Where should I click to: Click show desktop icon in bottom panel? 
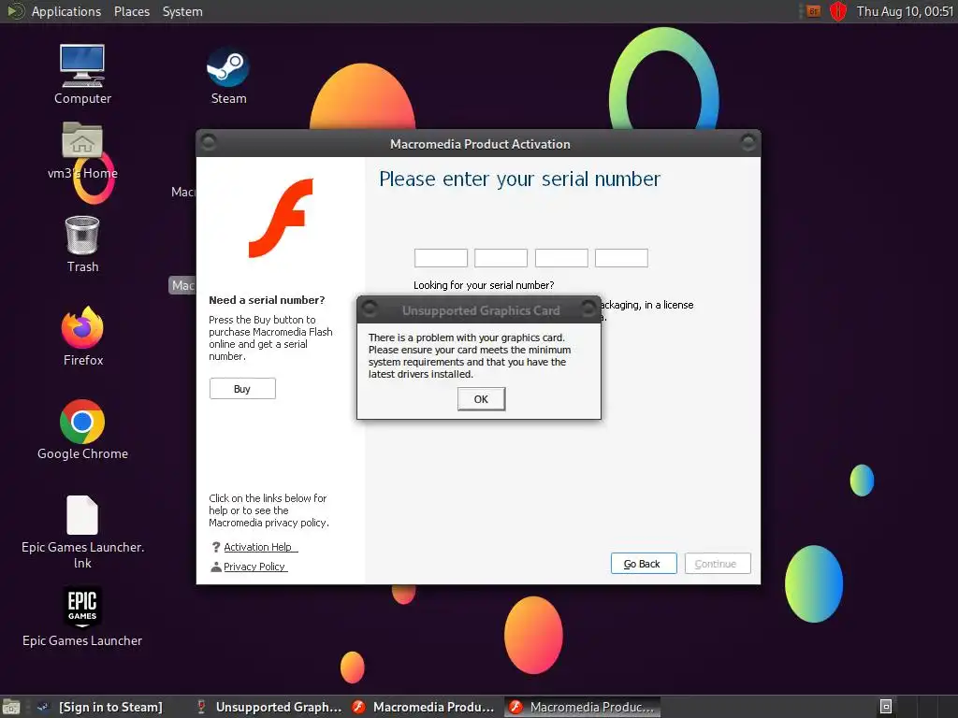pyautogui.click(x=10, y=707)
